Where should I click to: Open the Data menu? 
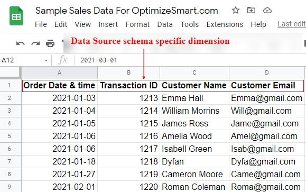[165, 24]
